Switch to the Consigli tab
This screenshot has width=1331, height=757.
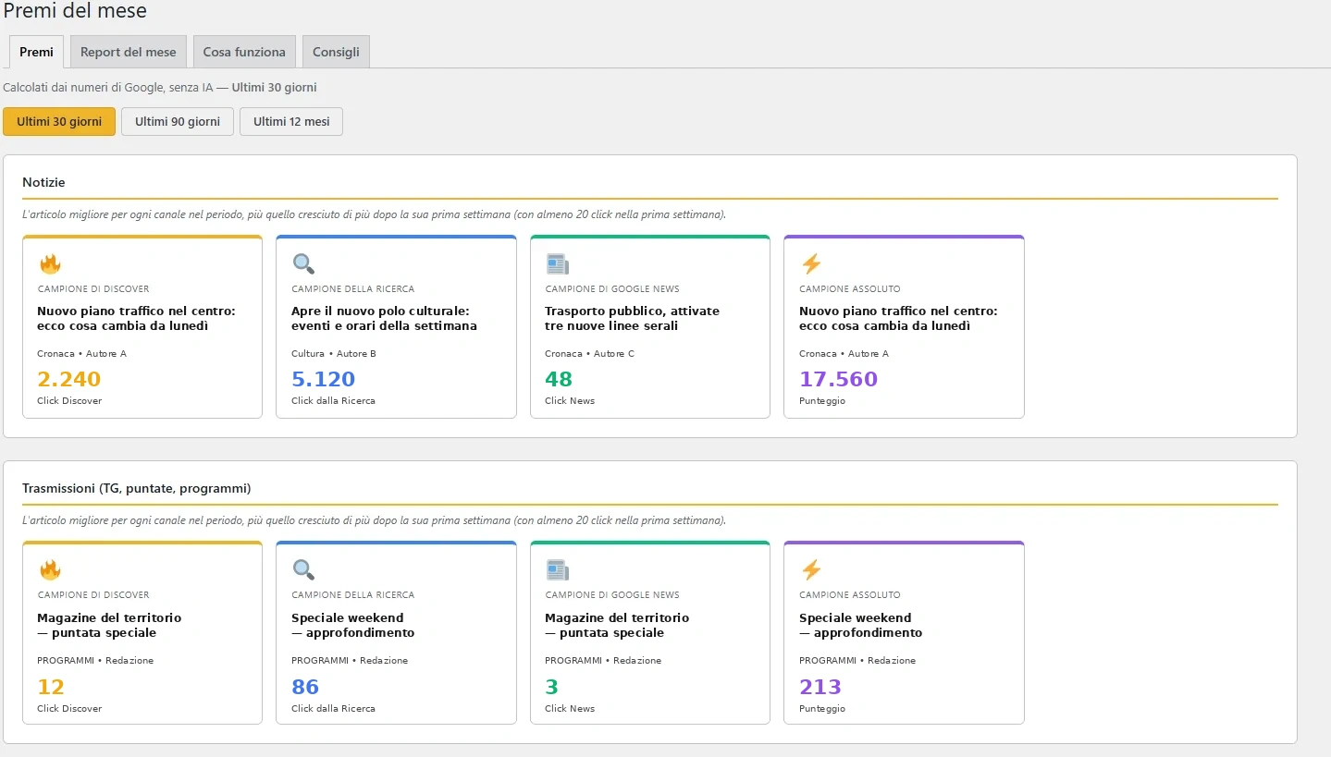(x=336, y=52)
